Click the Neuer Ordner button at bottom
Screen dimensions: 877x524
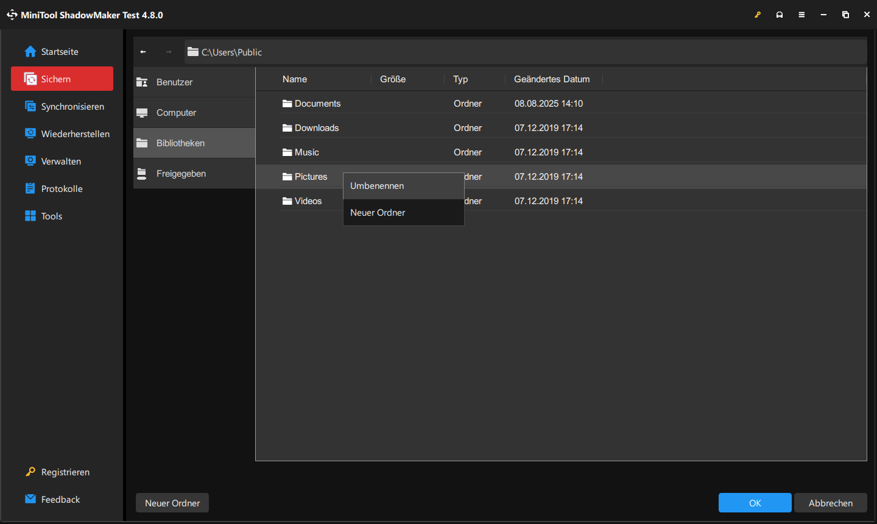[172, 503]
